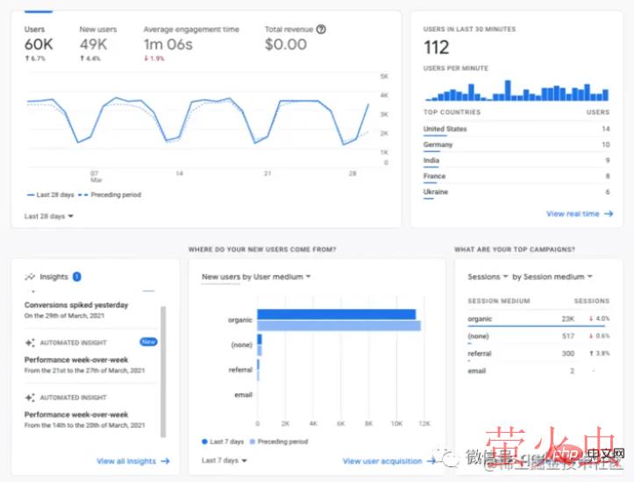
Task: Switch to the New users metric tab
Action: coord(99,38)
